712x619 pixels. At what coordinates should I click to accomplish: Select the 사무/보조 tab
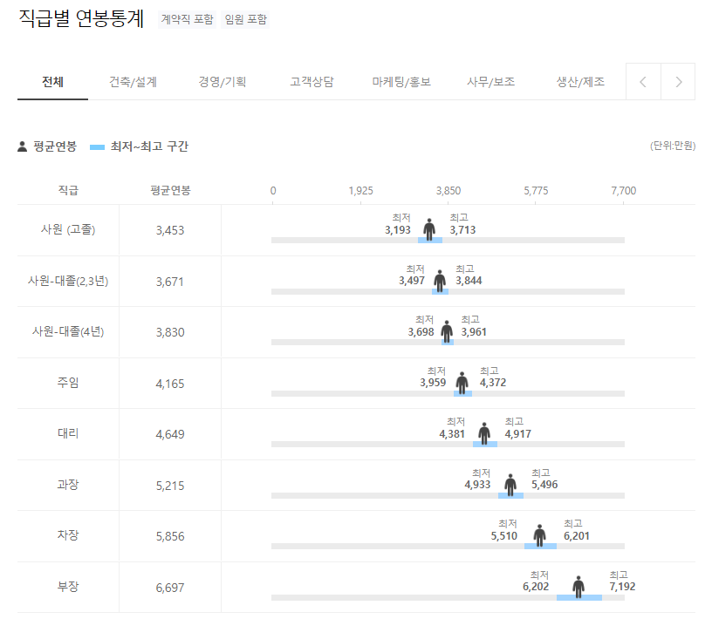tap(491, 82)
